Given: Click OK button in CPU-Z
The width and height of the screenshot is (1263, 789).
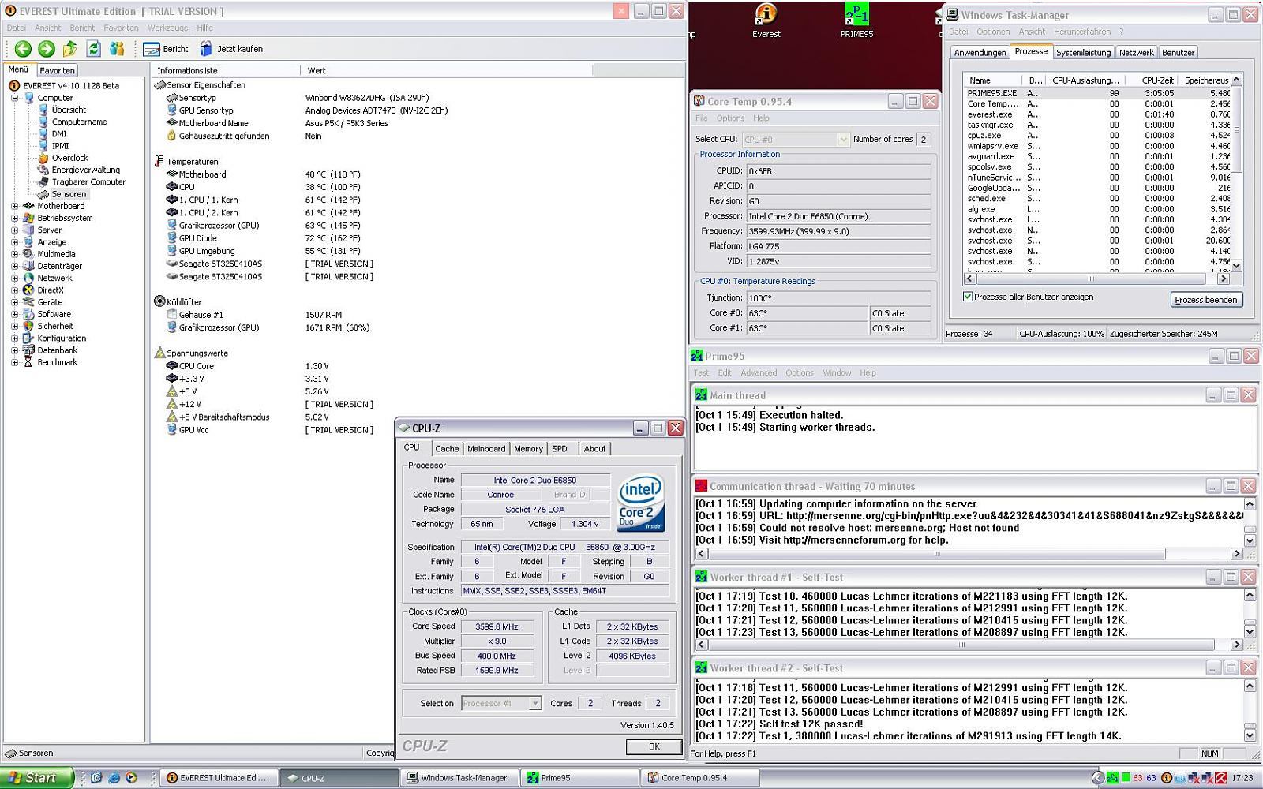Looking at the screenshot, I should (654, 746).
